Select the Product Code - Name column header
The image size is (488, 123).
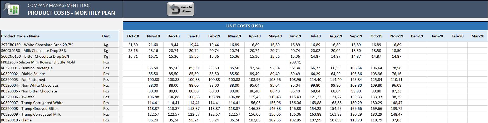point(20,36)
